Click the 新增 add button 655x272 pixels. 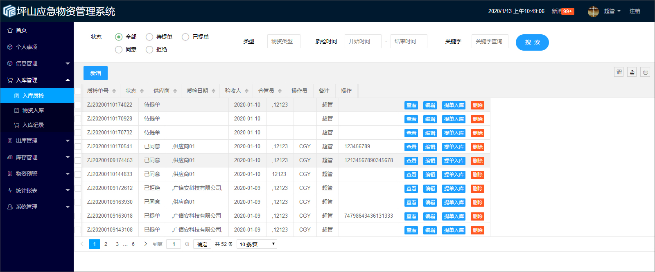[x=95, y=73]
